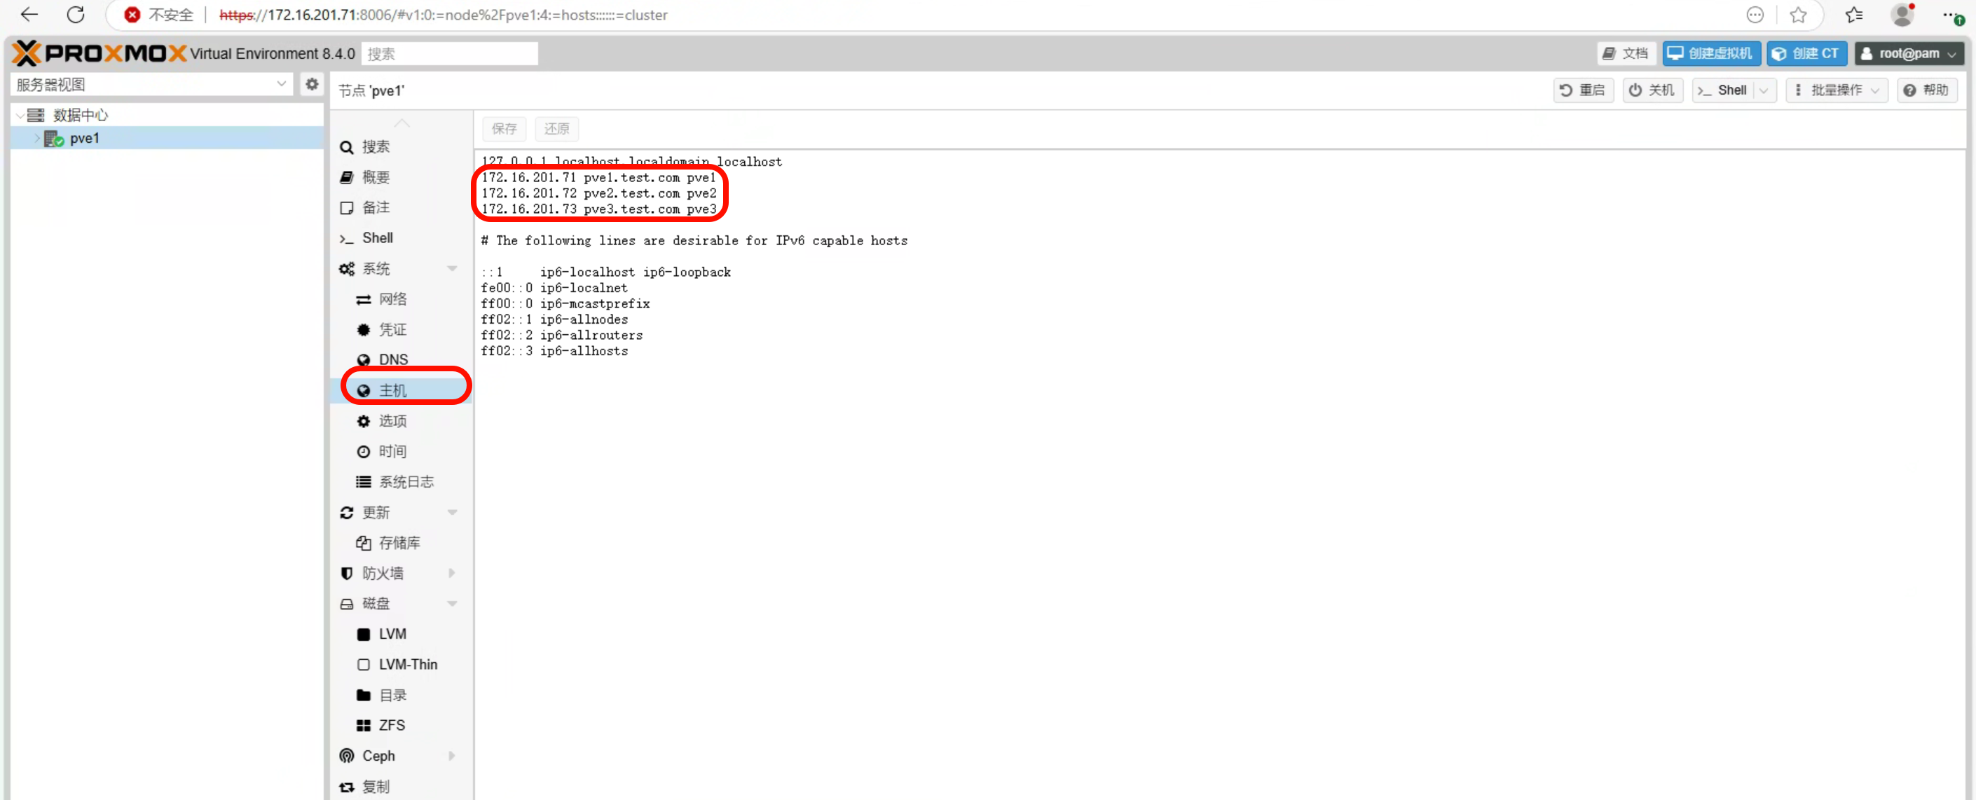The image size is (1976, 800).
Task: Click the 创建虚拟机 button
Action: coord(1710,54)
